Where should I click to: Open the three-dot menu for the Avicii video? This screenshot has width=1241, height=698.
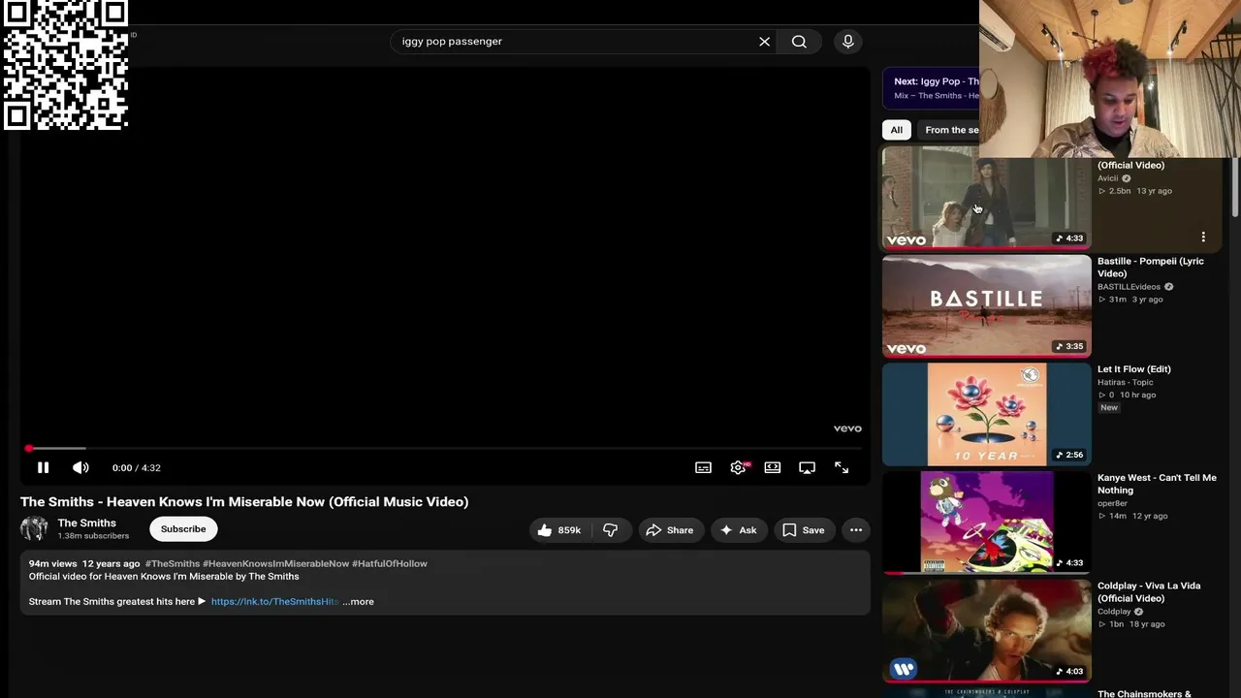[1203, 237]
